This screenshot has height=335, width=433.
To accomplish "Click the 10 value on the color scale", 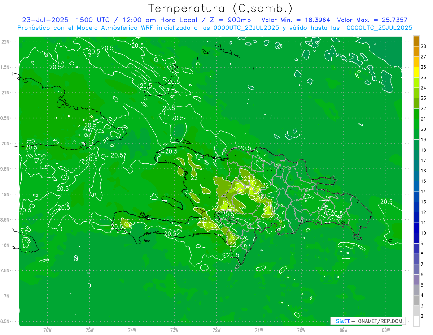I will click(x=424, y=233).
